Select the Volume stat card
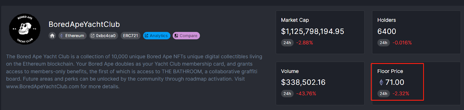Image resolution: width=464 pixels, height=110 pixels. pyautogui.click(x=320, y=83)
